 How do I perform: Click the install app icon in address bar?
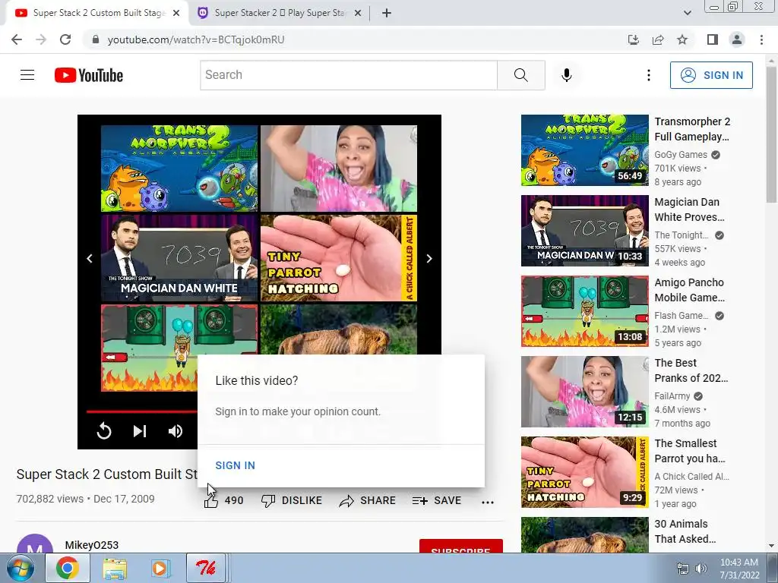pos(633,39)
